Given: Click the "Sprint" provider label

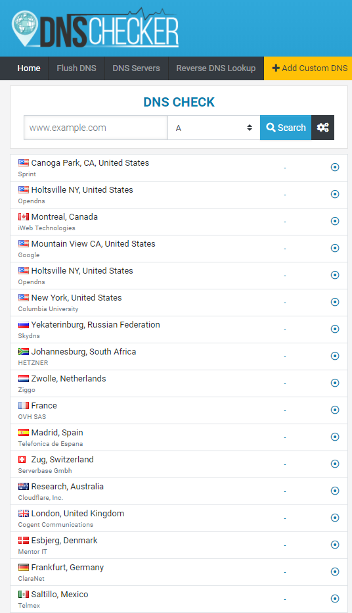Looking at the screenshot, I should (27, 174).
